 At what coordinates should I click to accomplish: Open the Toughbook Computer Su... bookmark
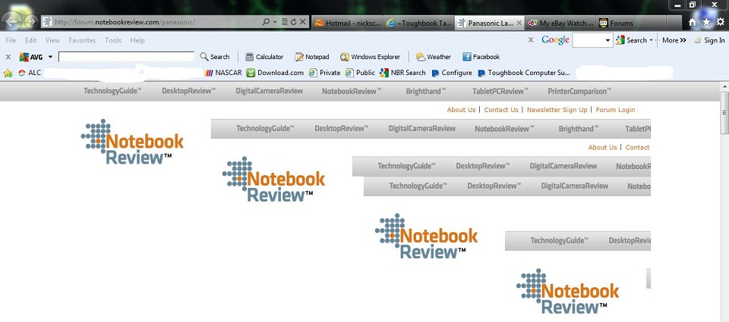click(x=523, y=73)
